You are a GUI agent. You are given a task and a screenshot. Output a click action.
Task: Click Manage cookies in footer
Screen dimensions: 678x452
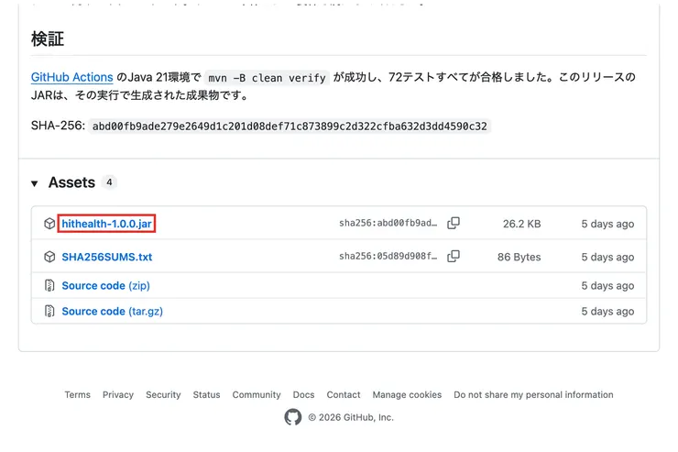click(x=407, y=394)
